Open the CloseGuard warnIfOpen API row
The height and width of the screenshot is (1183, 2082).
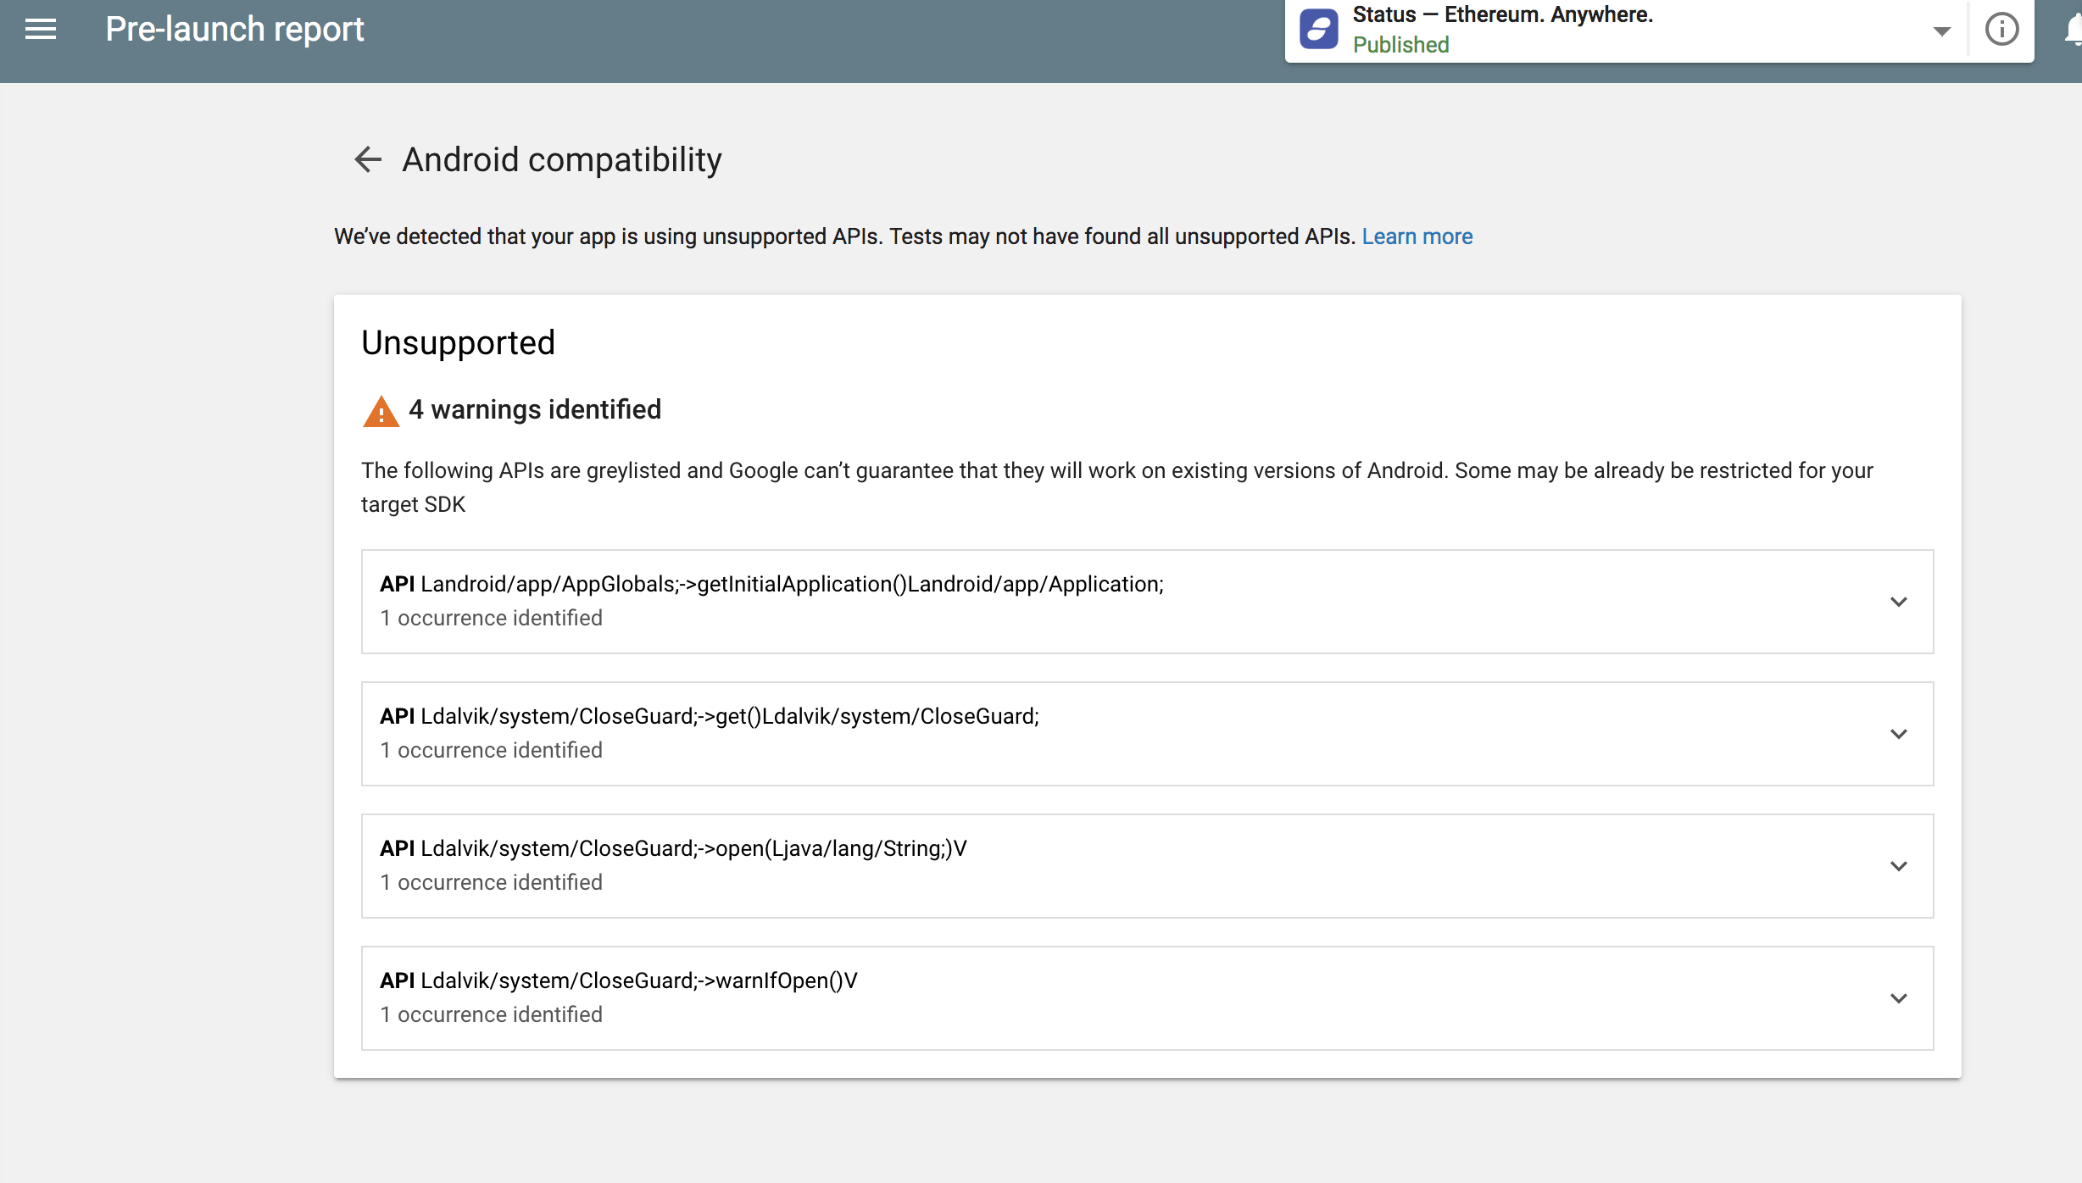click(x=619, y=981)
